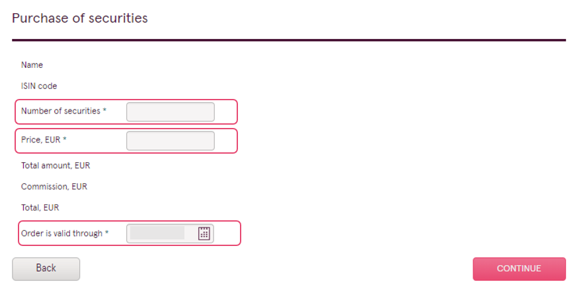Open the calendar date picker icon
The width and height of the screenshot is (585, 308).
coord(204,233)
